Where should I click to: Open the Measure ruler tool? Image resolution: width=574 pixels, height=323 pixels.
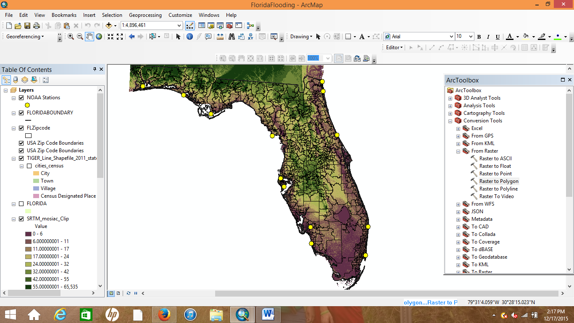pyautogui.click(x=220, y=37)
